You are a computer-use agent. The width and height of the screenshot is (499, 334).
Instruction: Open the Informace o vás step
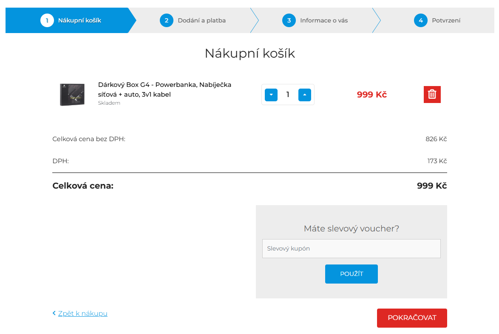point(323,20)
